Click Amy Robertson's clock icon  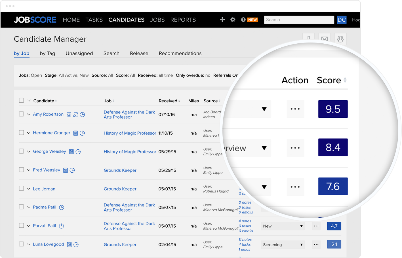[x=82, y=115]
